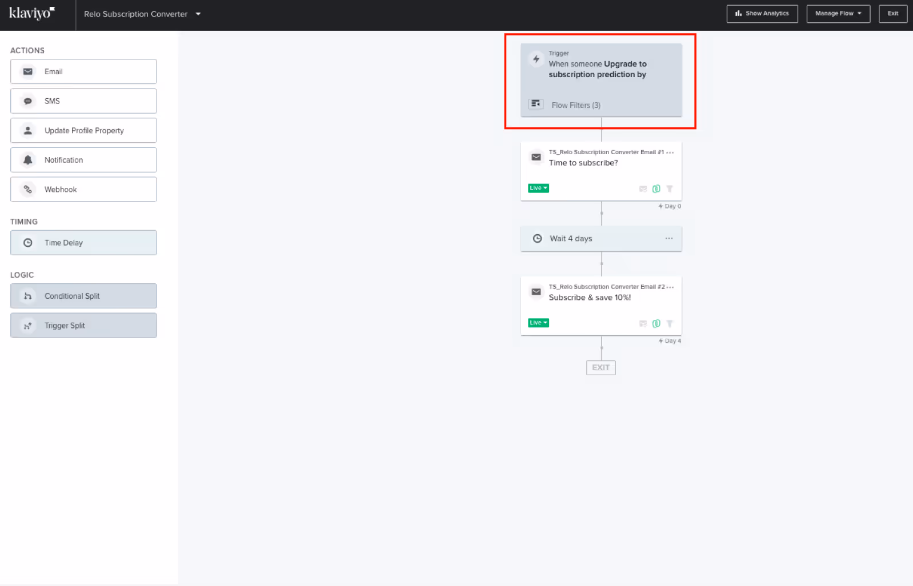Select the Webhook icon
The width and height of the screenshot is (913, 586).
click(27, 190)
